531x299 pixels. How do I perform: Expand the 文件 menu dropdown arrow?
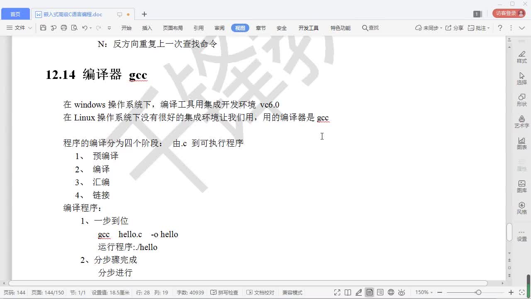(30, 28)
